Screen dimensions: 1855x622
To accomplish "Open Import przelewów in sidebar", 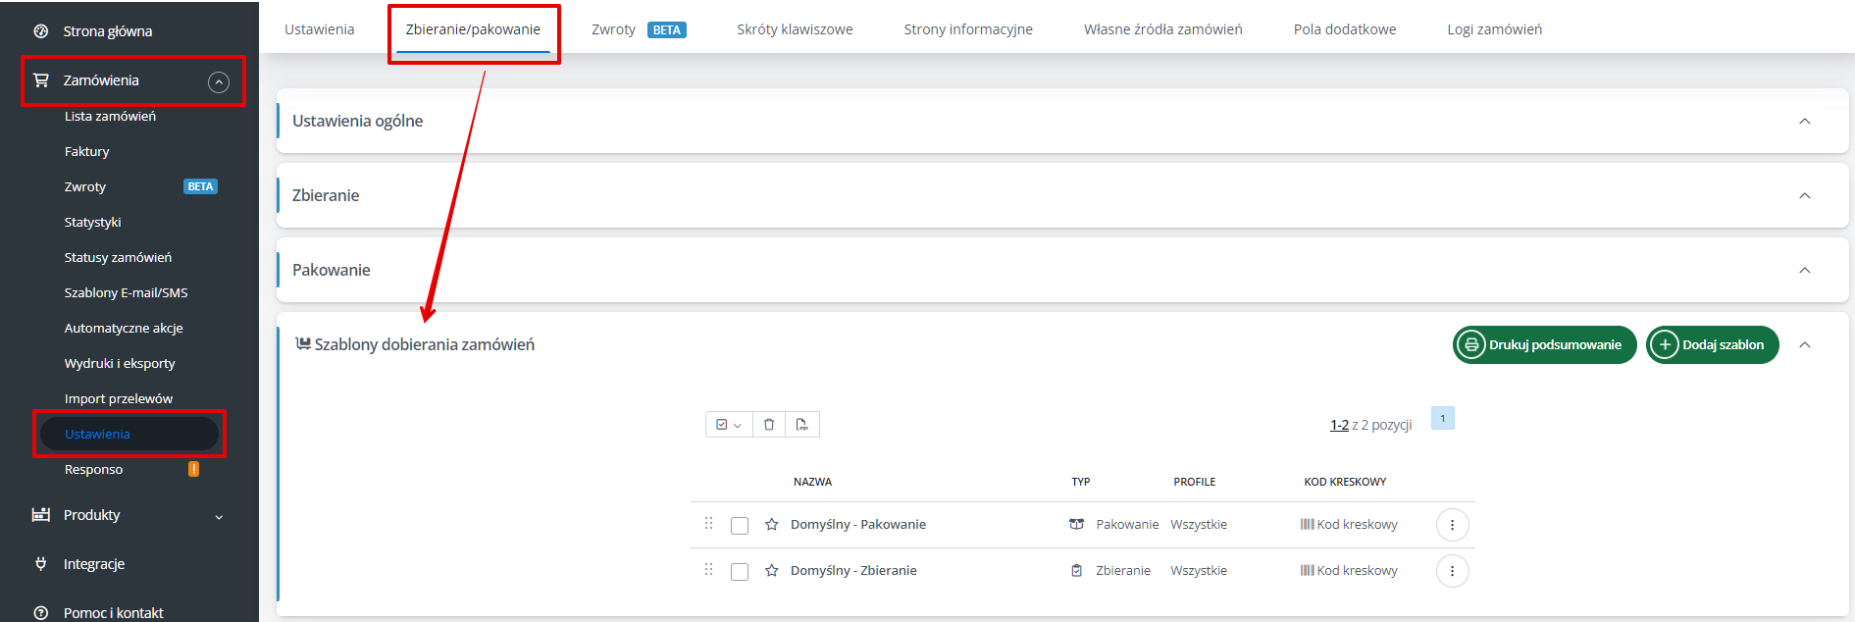I will click(x=119, y=398).
